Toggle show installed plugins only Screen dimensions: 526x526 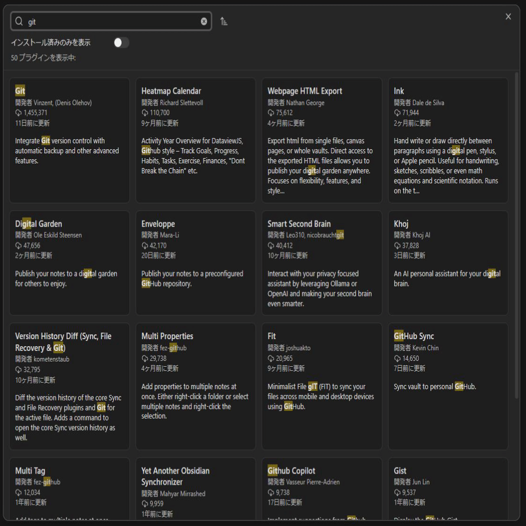[121, 42]
